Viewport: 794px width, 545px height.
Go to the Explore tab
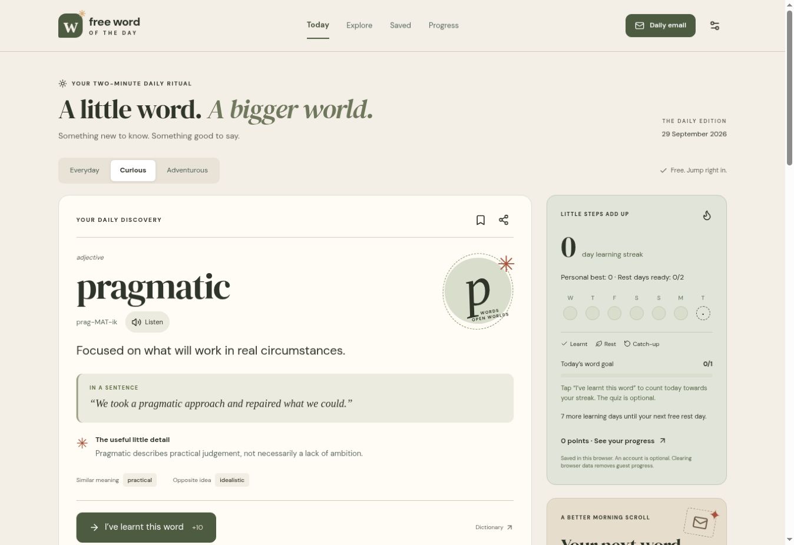[359, 25]
